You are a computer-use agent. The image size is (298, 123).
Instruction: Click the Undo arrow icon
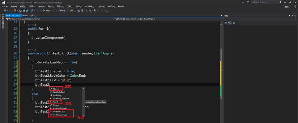click(x=32, y=11)
